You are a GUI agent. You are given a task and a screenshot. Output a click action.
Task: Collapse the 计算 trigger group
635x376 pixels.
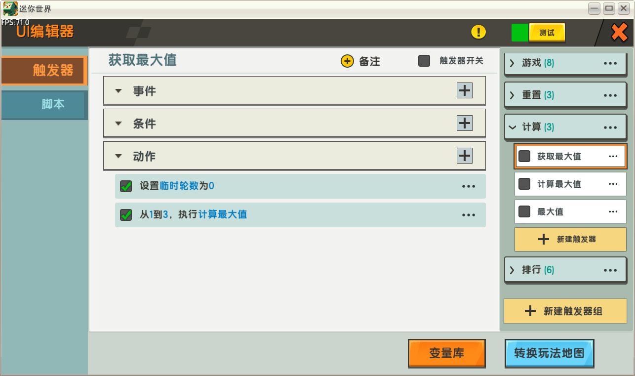point(512,127)
